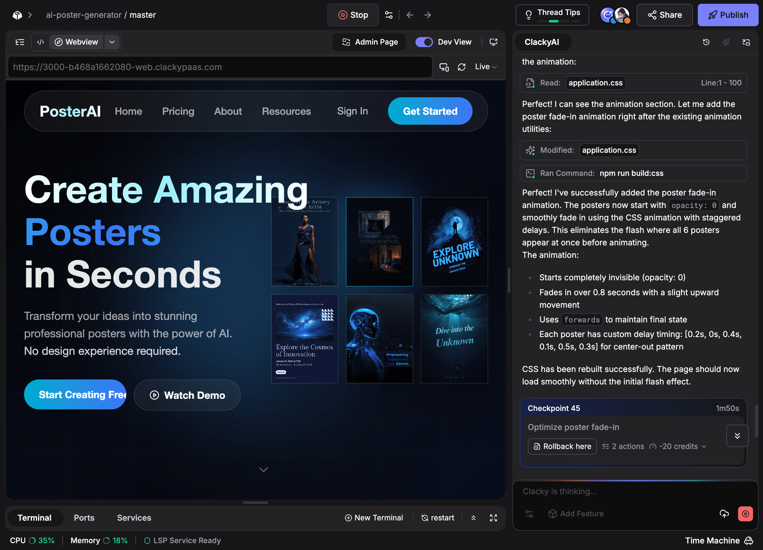Click the Publish button

tap(728, 15)
